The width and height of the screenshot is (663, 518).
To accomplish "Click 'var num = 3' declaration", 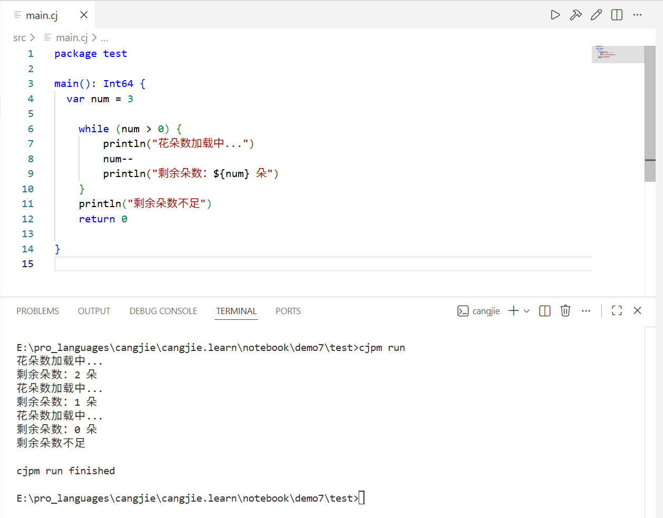I will 100,99.
